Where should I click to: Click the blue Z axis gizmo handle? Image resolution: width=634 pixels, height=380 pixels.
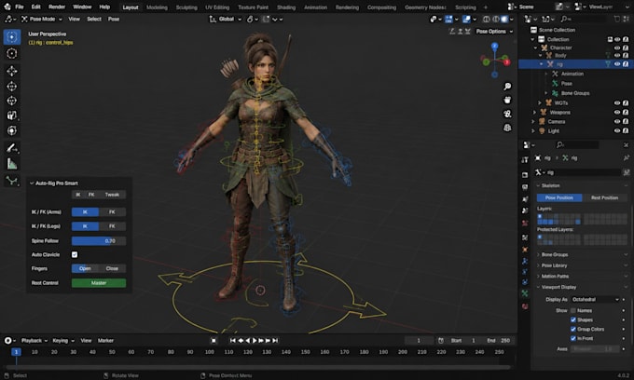pyautogui.click(x=494, y=46)
